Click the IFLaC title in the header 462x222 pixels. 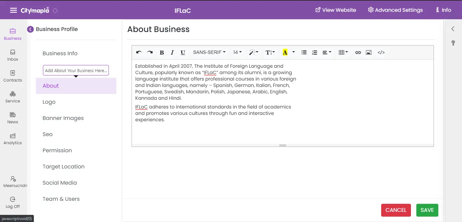(x=183, y=10)
